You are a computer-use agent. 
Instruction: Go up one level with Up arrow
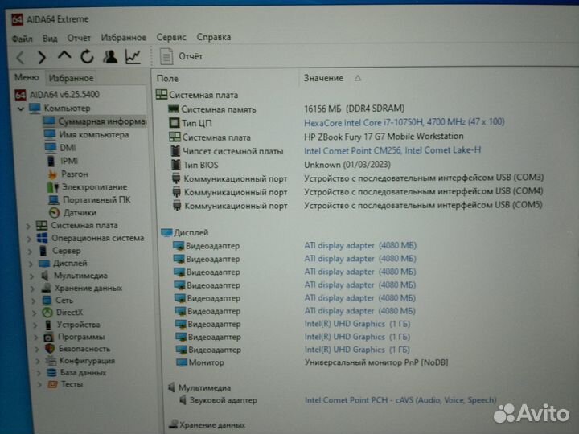tap(64, 56)
